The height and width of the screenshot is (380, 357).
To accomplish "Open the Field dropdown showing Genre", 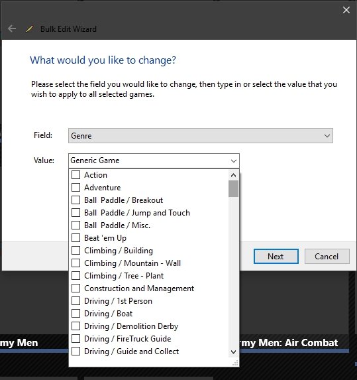I will click(201, 136).
